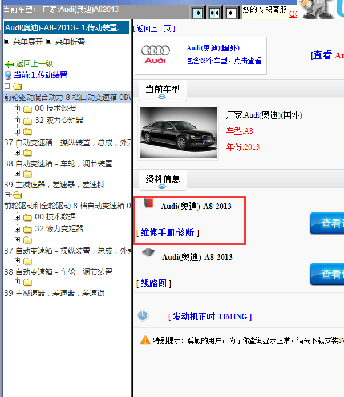Collapse the 前轮驱动和全轮驱动 tree node
This screenshot has height=397, width=344.
coord(7,194)
